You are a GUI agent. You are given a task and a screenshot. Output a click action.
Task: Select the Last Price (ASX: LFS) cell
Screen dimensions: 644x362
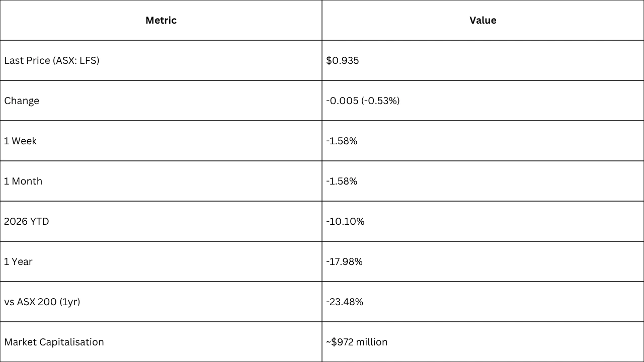(x=52, y=60)
